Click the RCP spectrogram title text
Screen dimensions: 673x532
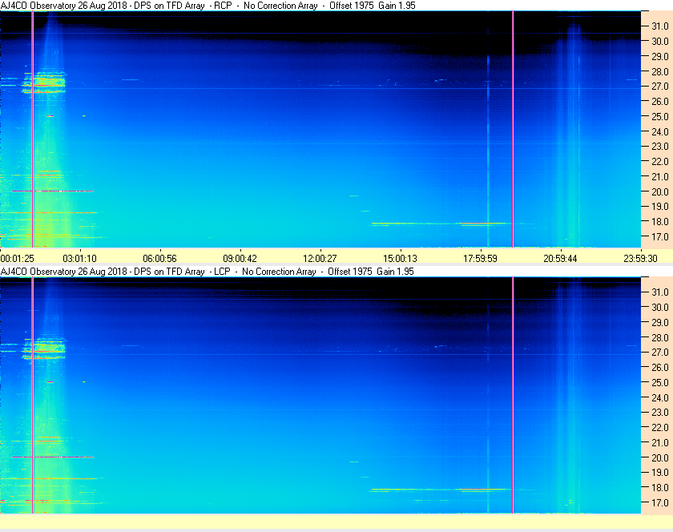[x=208, y=6]
